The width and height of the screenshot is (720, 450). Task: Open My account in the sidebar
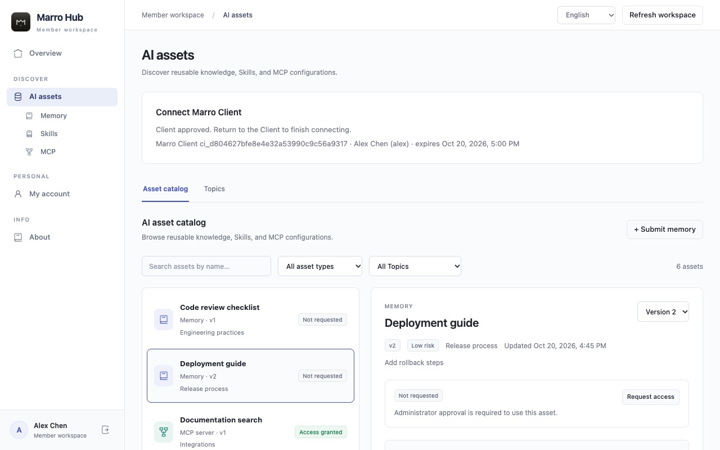point(62,194)
